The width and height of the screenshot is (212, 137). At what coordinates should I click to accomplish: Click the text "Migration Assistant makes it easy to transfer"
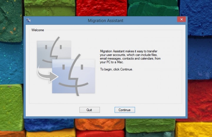(x=129, y=51)
